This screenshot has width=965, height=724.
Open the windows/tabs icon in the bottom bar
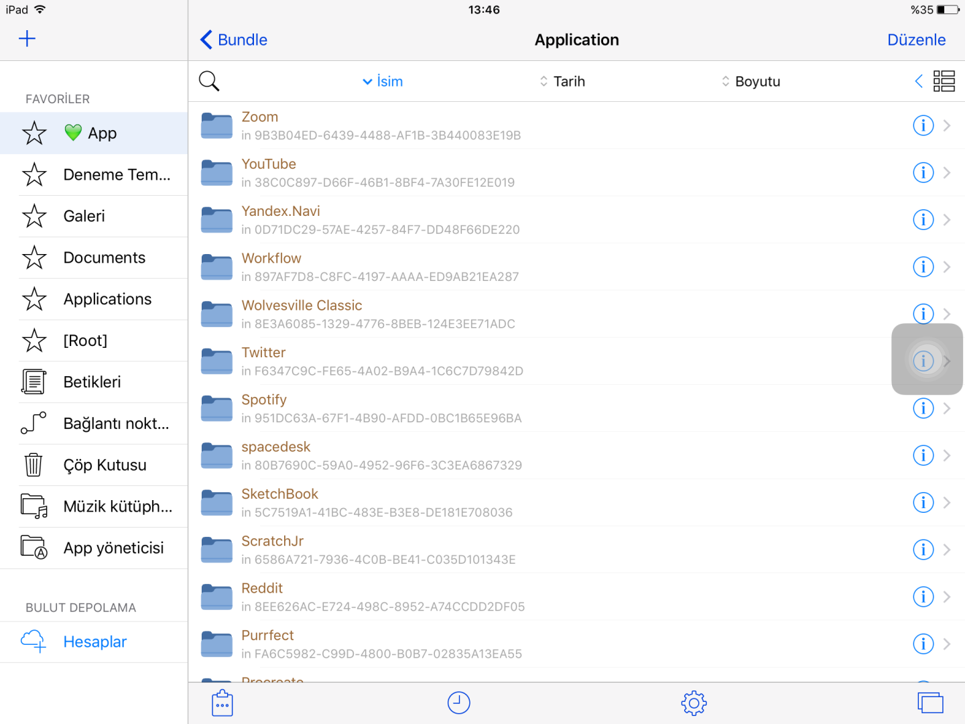[930, 703]
